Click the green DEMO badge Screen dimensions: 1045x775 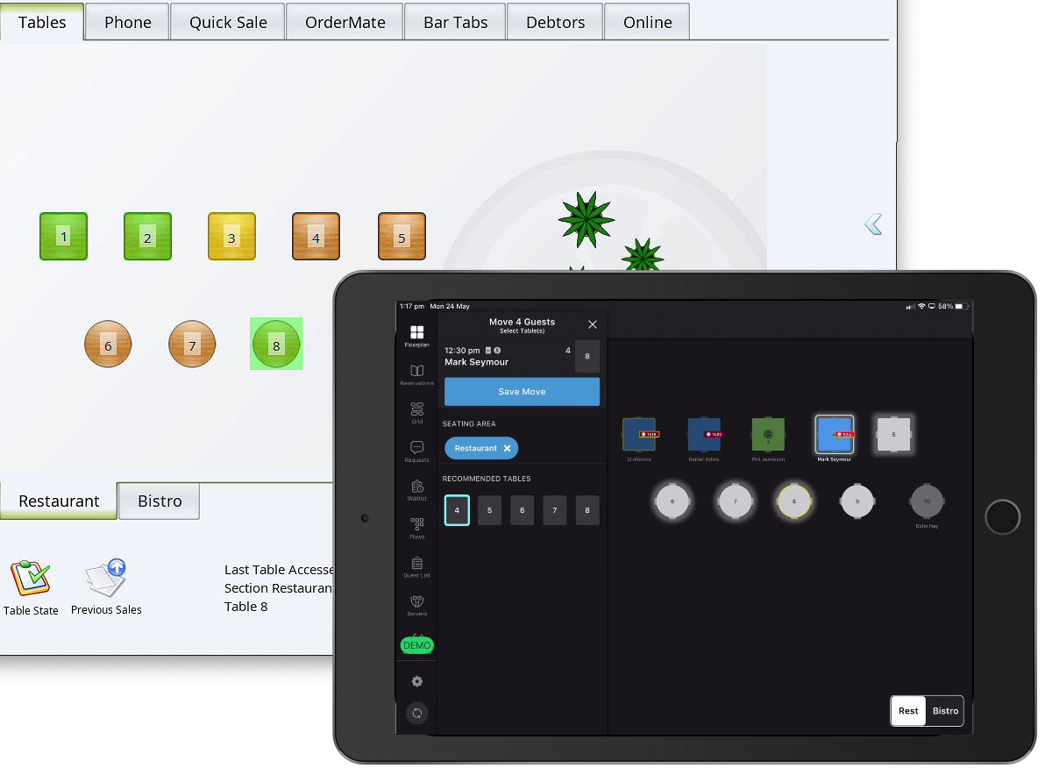[416, 645]
